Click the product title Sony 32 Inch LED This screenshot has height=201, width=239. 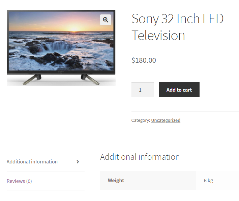coord(178,19)
